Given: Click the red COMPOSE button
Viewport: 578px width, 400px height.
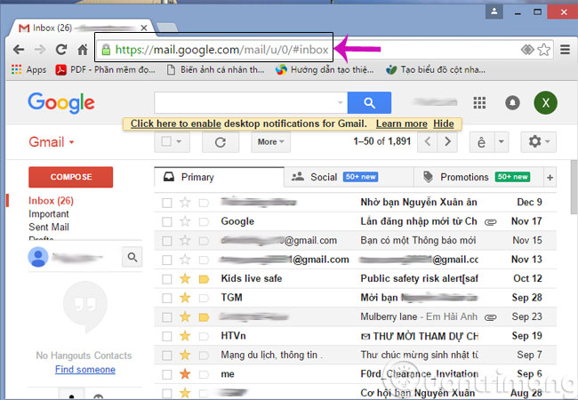Looking at the screenshot, I should 71,177.
